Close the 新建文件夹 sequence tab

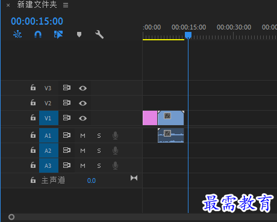pyautogui.click(x=8, y=5)
